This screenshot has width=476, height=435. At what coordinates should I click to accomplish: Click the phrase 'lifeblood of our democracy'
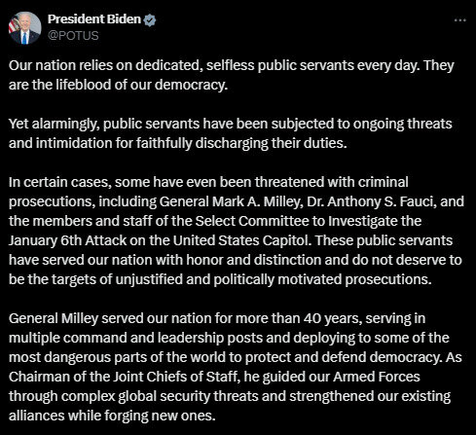[142, 85]
